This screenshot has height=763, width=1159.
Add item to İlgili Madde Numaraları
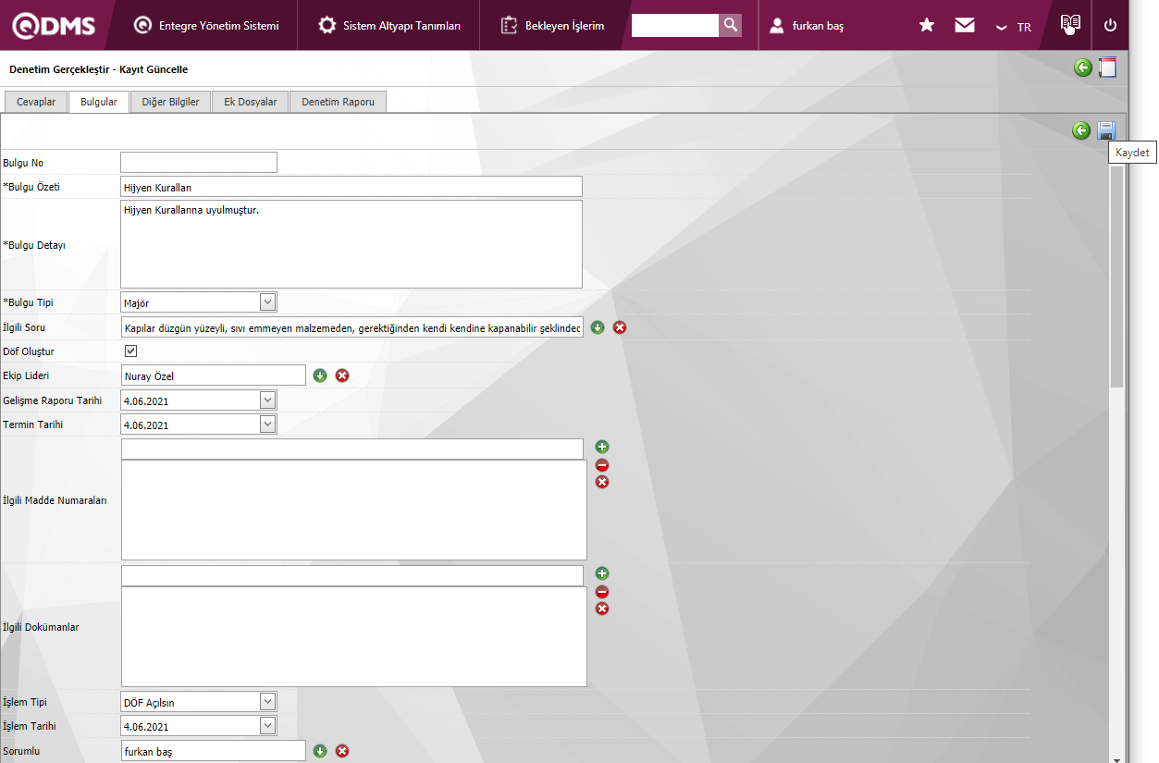602,447
